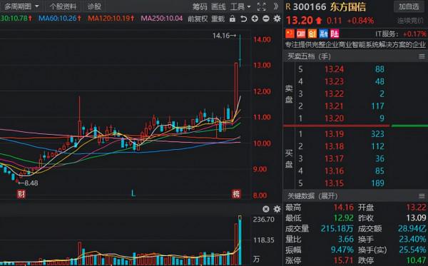Zoom in chart with plus icon
The image size is (428, 266).
[x=255, y=19]
